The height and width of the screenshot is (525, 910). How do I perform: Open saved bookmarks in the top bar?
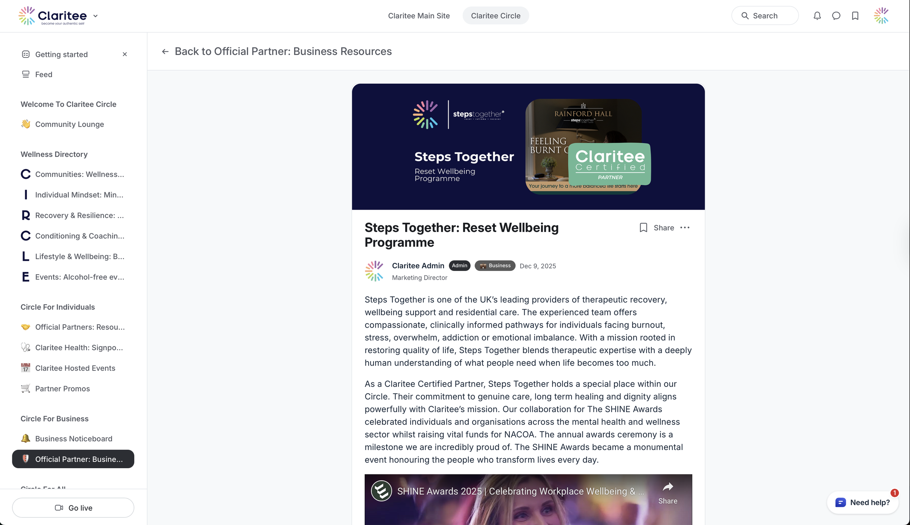pos(855,16)
